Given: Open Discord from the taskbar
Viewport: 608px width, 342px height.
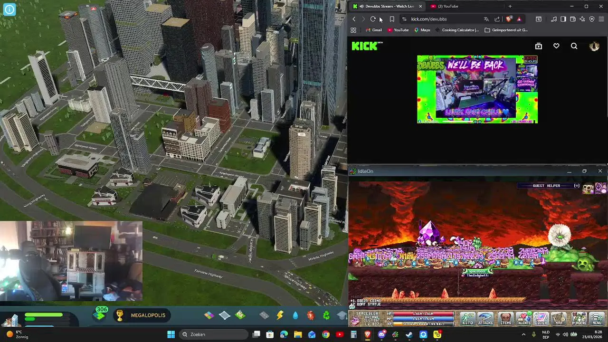Looking at the screenshot, I should [381, 334].
